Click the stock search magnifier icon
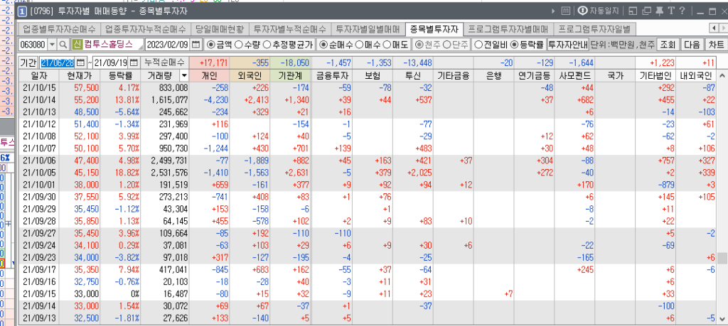Screen dimensions: 728x326 pos(63,44)
